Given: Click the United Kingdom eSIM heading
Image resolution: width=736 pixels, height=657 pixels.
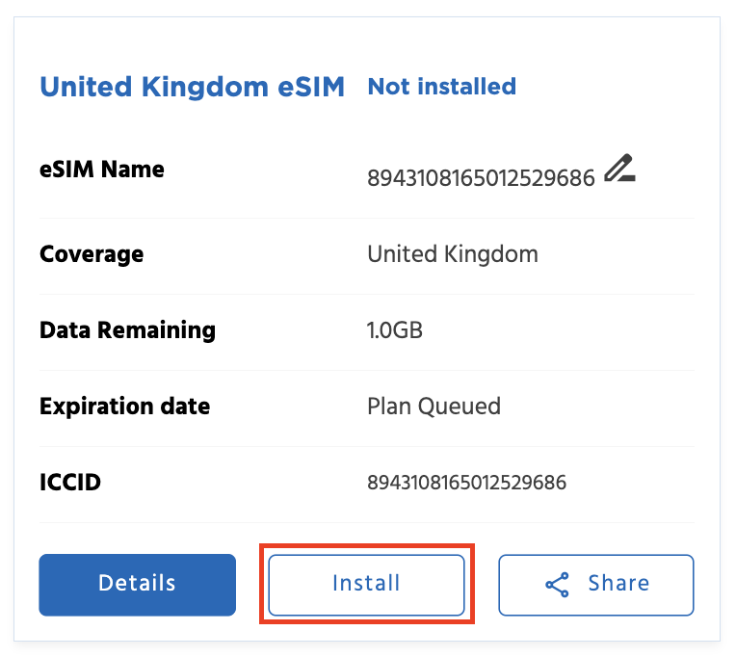Looking at the screenshot, I should click(192, 88).
